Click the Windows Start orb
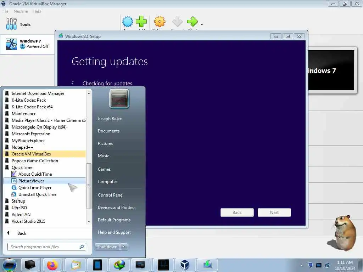 coord(10,265)
